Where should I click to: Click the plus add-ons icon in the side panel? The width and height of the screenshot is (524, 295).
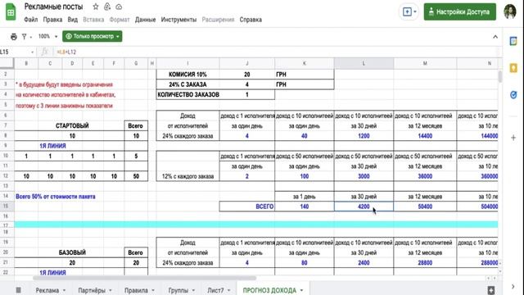click(513, 138)
